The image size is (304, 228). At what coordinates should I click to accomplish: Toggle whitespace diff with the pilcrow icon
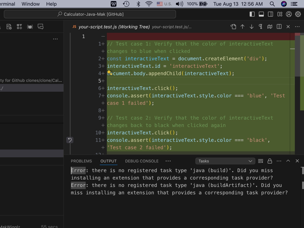[261, 26]
